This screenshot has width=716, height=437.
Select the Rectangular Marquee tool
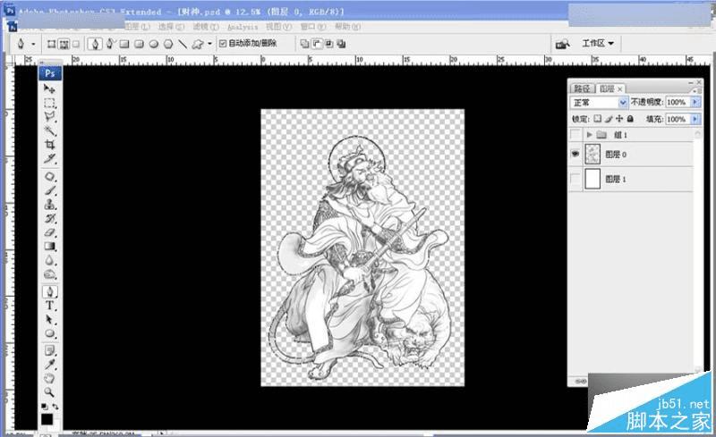click(50, 103)
